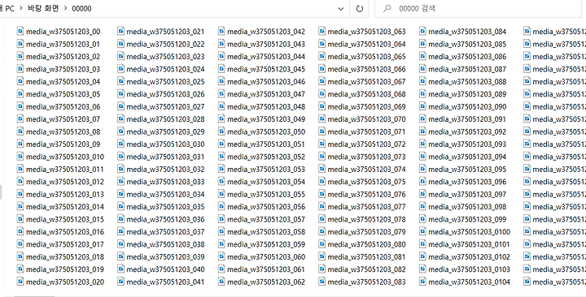This screenshot has width=586, height=297.
Task: Select file icon of media_w375051203_062
Action: click(x=221, y=282)
